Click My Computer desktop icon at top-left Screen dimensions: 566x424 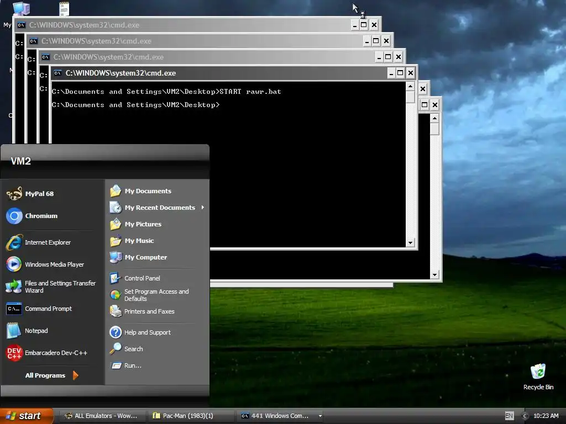click(21, 9)
